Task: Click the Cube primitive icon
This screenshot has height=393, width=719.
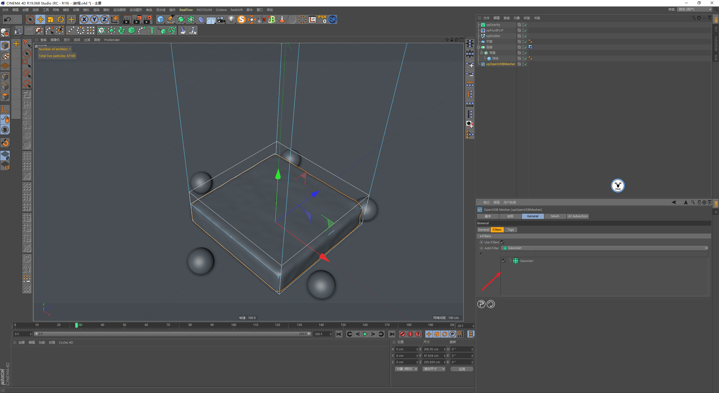Action: click(160, 19)
